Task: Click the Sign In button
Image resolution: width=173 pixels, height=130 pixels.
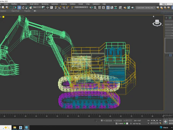Action: [165, 4]
